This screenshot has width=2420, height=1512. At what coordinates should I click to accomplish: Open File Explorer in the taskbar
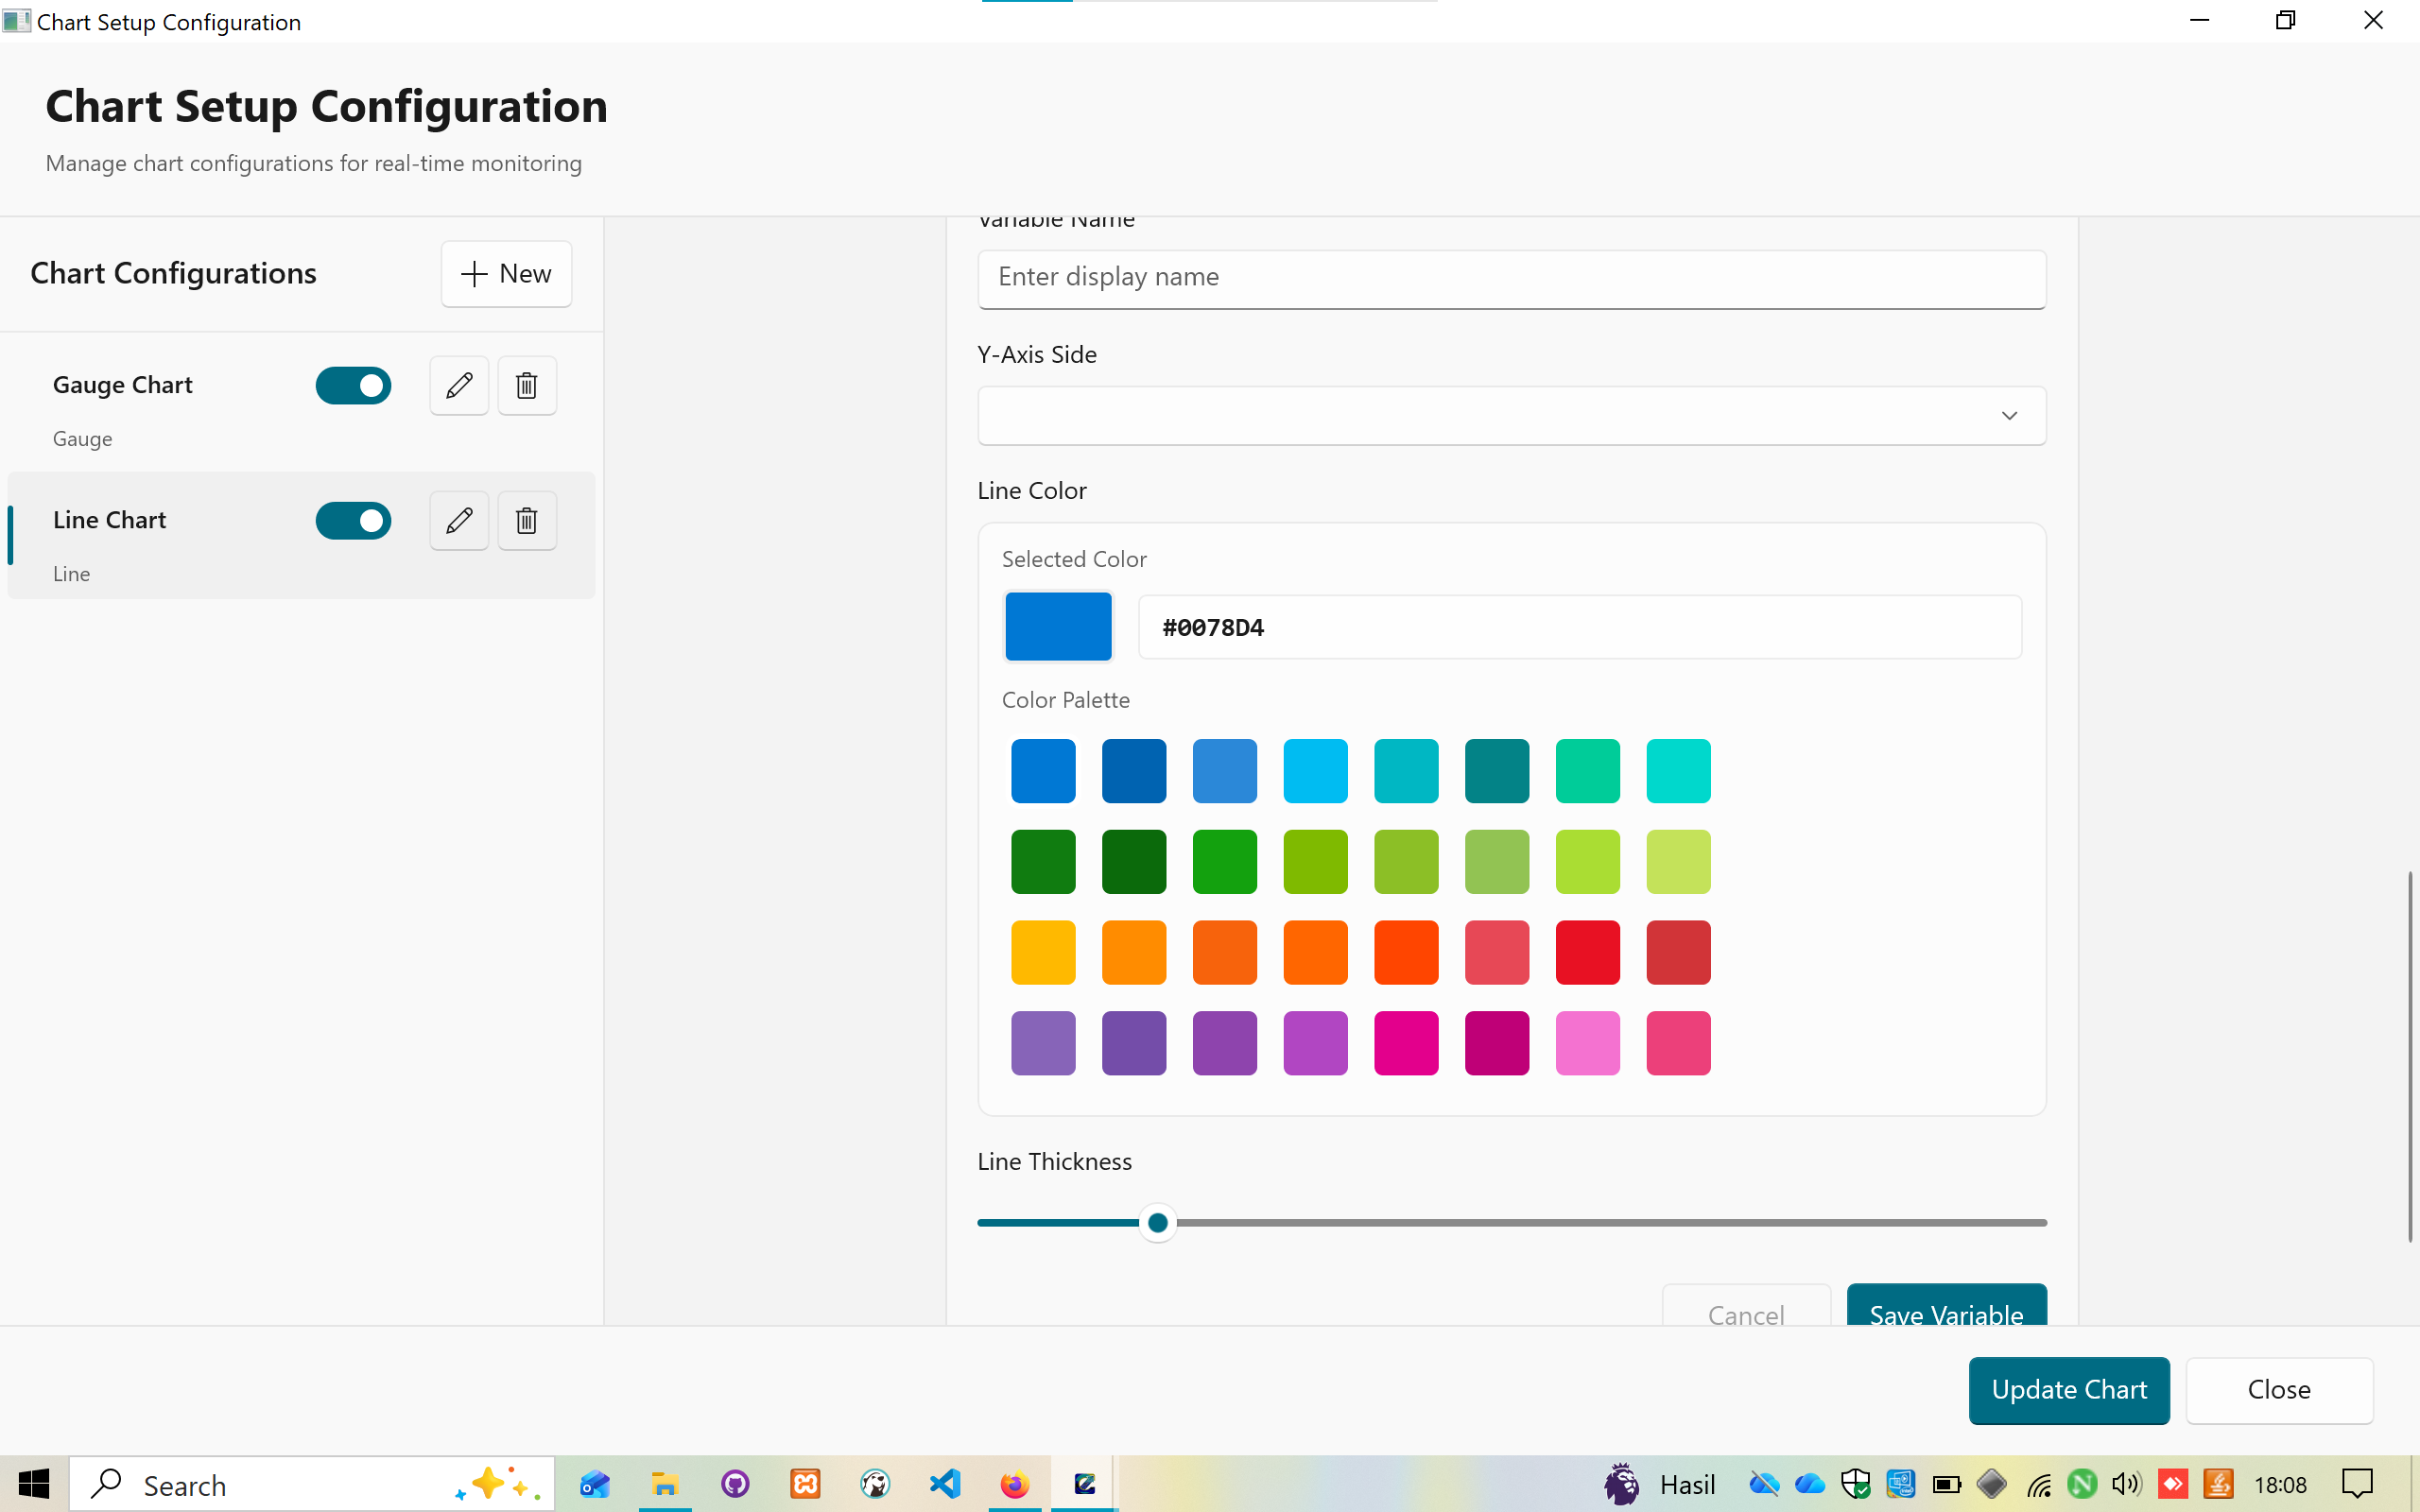665,1484
